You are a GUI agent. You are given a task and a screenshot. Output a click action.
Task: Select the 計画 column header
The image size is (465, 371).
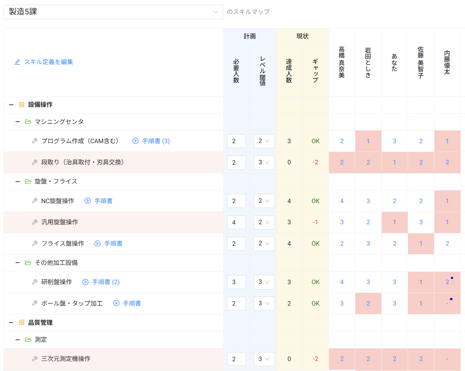click(250, 36)
